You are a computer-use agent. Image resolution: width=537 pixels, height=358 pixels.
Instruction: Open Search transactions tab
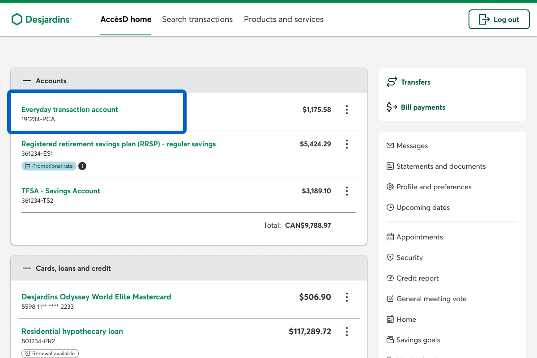197,19
